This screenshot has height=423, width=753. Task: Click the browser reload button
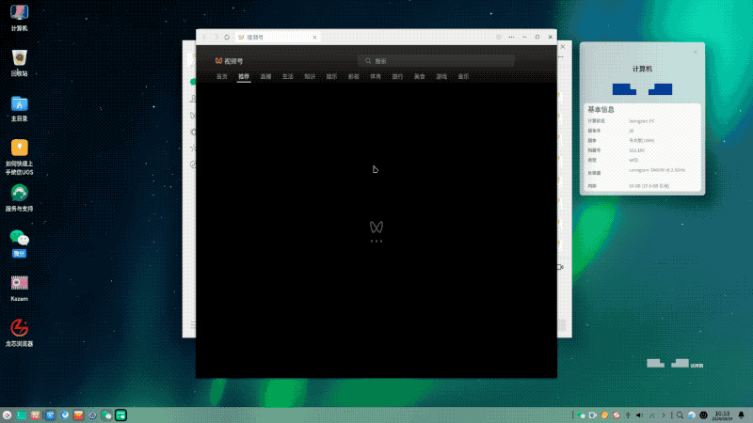[x=227, y=37]
